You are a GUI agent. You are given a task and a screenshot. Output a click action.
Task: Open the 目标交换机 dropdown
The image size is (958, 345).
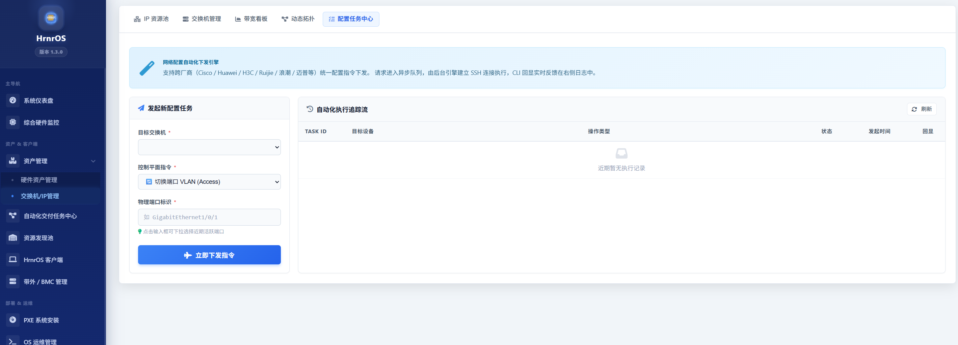209,147
